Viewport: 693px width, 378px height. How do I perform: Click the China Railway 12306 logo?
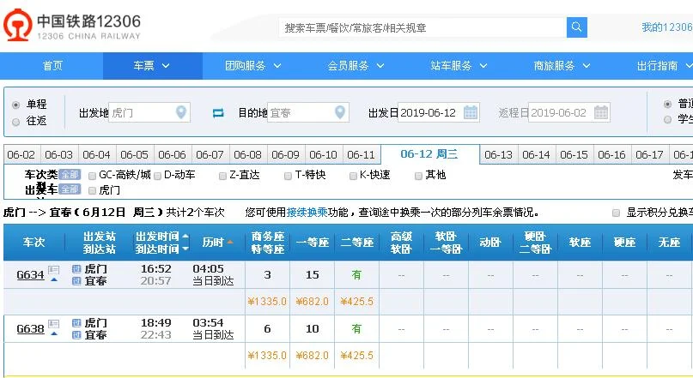coord(72,25)
